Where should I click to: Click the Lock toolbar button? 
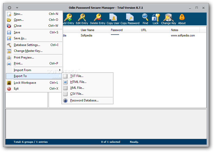coord(156,19)
